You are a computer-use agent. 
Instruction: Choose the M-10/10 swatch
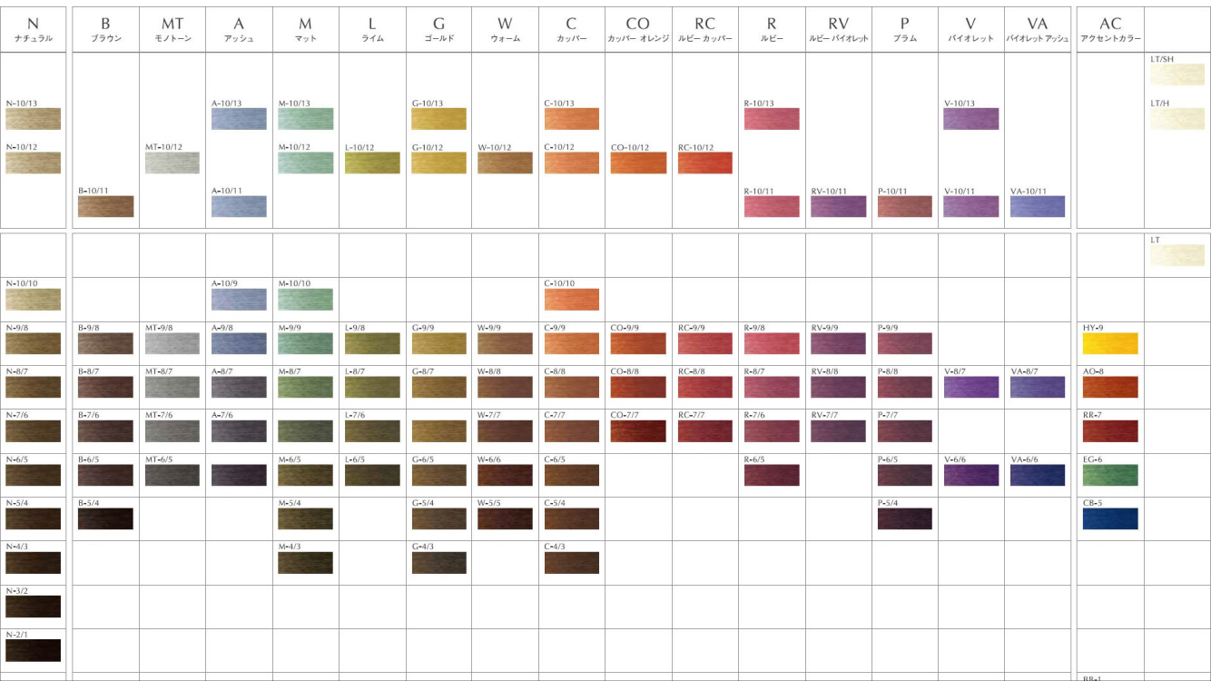pos(305,300)
